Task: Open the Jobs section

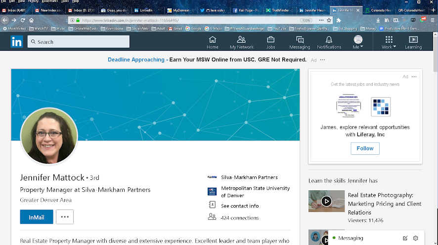Action: click(270, 42)
